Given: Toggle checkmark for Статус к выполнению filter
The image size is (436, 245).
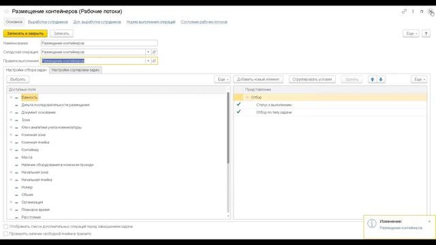Looking at the screenshot, I should [x=238, y=104].
